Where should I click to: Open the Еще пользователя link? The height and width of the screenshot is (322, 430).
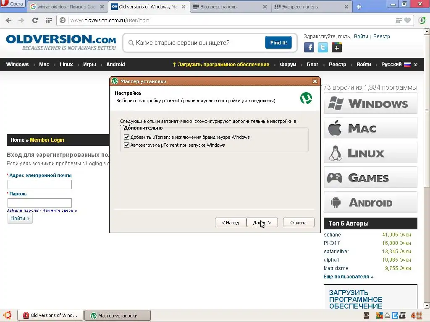pyautogui.click(x=348, y=277)
